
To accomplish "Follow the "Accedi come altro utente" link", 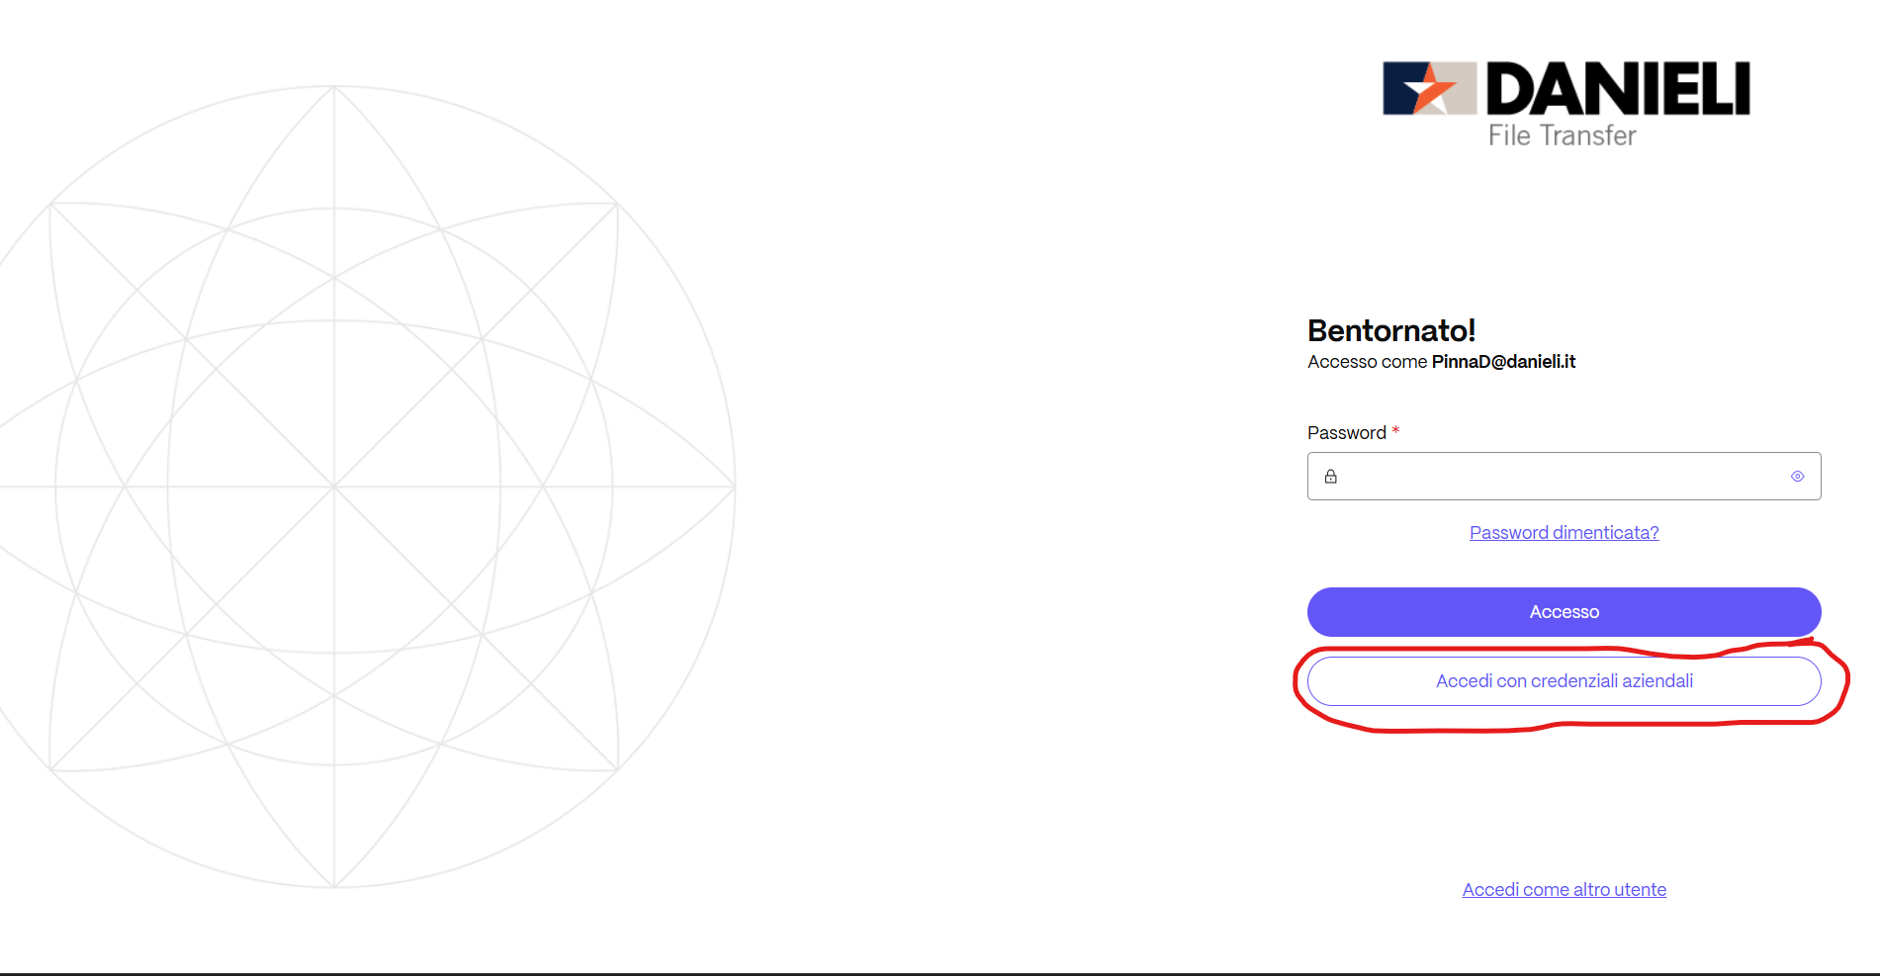I will [1564, 890].
